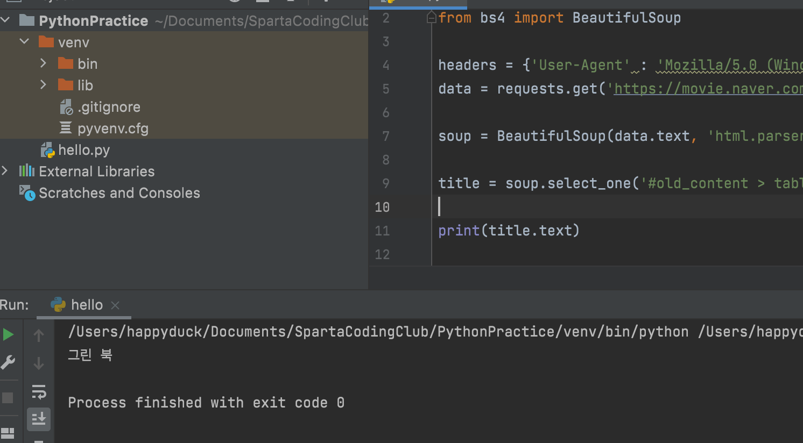Click the 'BeautifulSoup' import name on line 2
This screenshot has width=803, height=443.
[626, 18]
